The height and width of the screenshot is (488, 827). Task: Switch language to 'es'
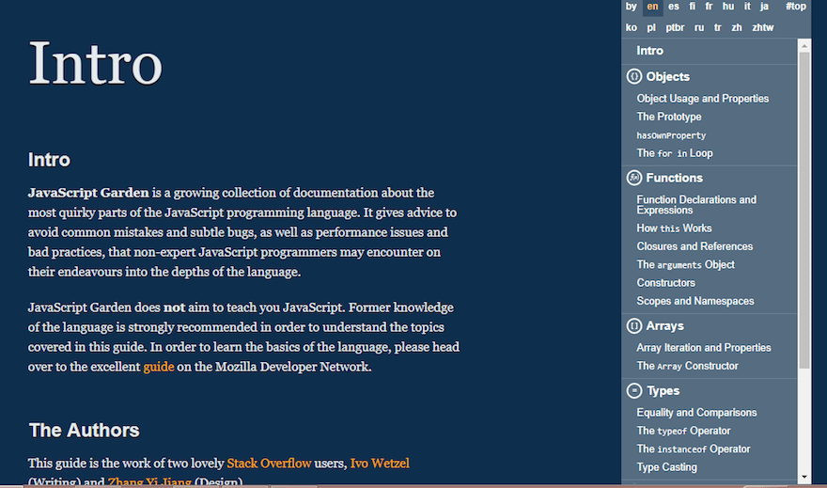click(674, 7)
